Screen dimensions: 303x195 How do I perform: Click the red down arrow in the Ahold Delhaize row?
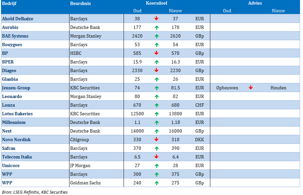pyautogui.click(x=156, y=18)
